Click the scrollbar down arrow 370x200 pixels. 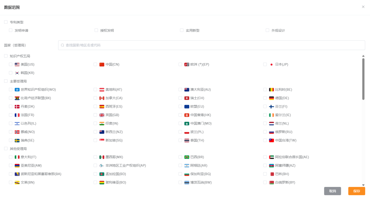(363, 185)
